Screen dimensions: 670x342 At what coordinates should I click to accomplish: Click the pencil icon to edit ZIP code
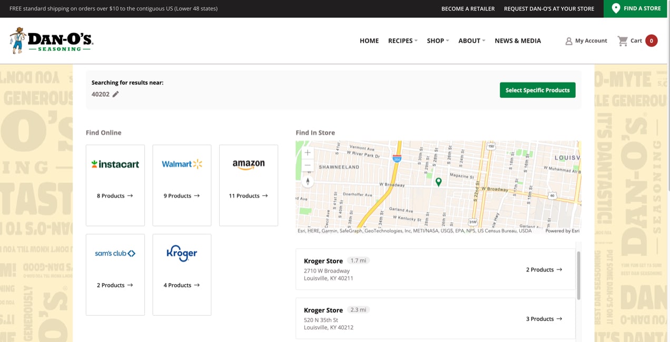click(115, 94)
